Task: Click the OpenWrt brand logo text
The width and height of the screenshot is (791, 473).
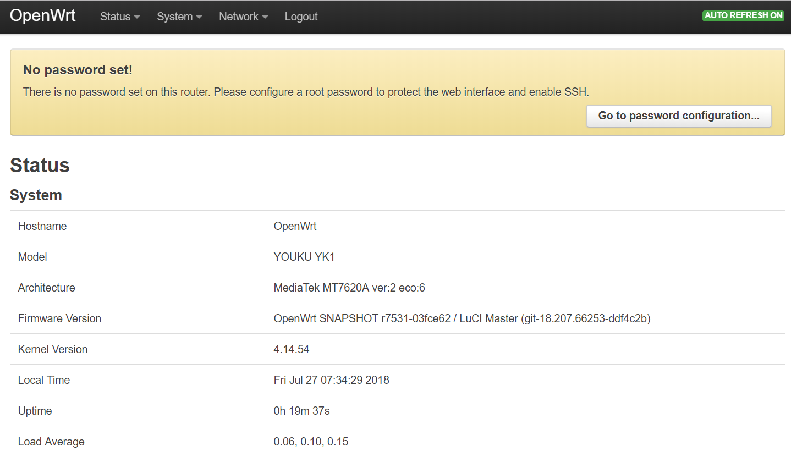Action: click(43, 15)
